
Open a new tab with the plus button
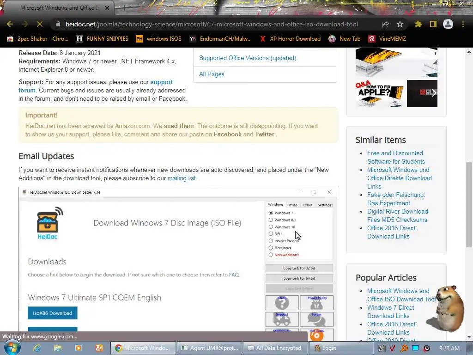(124, 8)
